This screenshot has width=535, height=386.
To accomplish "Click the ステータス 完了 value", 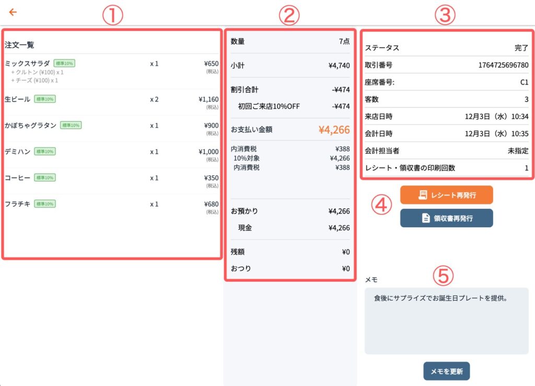I will (x=521, y=48).
